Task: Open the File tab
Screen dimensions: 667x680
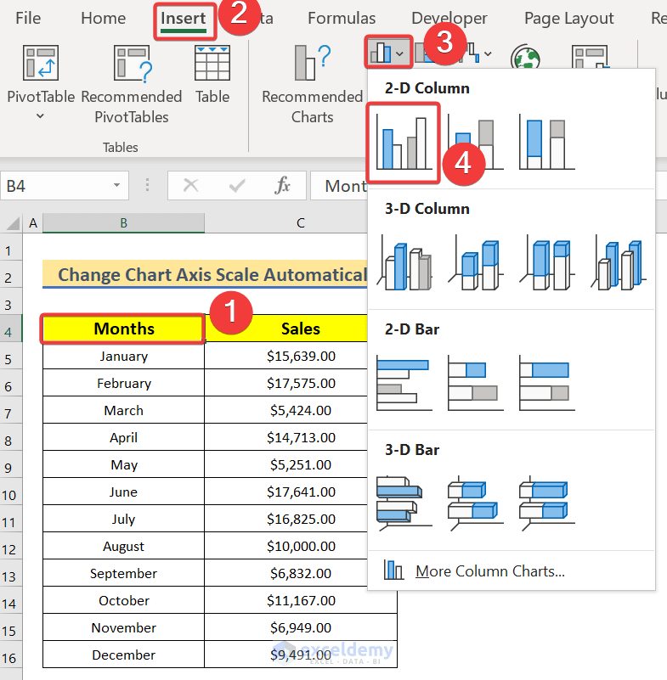Action: [x=28, y=18]
